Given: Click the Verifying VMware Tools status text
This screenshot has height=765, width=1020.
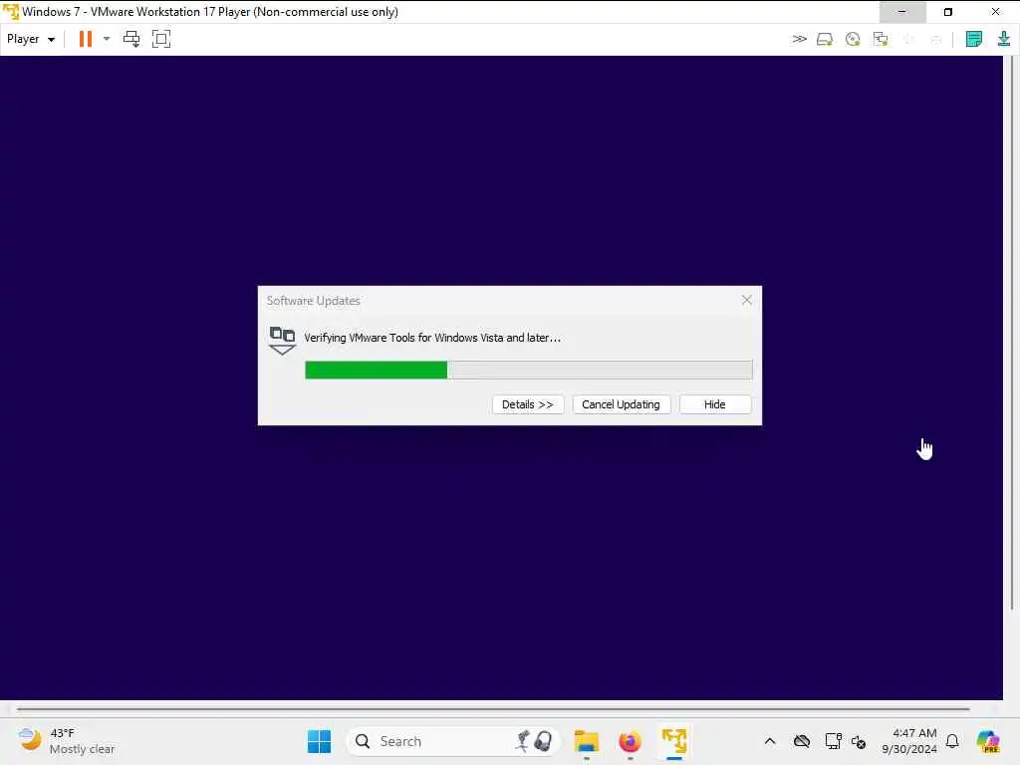Looking at the screenshot, I should (x=432, y=338).
